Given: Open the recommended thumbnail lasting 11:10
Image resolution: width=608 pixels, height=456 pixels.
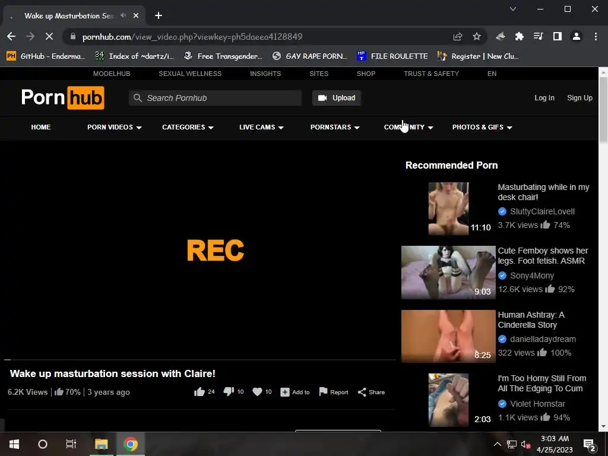Looking at the screenshot, I should (x=448, y=208).
